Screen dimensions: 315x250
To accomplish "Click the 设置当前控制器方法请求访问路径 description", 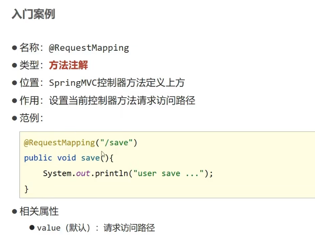I will click(x=122, y=100).
